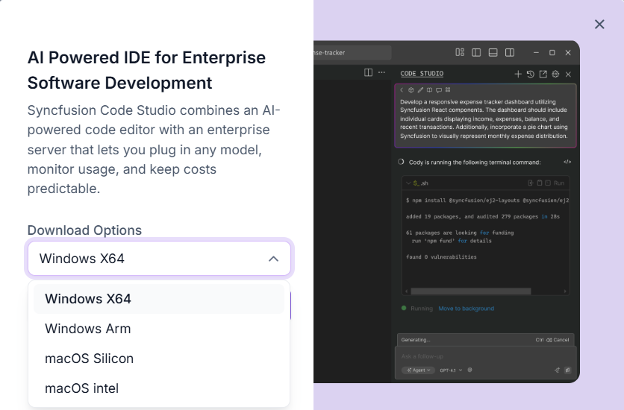Click the cube icon in prompt toolbar
Image resolution: width=624 pixels, height=410 pixels.
tap(411, 90)
